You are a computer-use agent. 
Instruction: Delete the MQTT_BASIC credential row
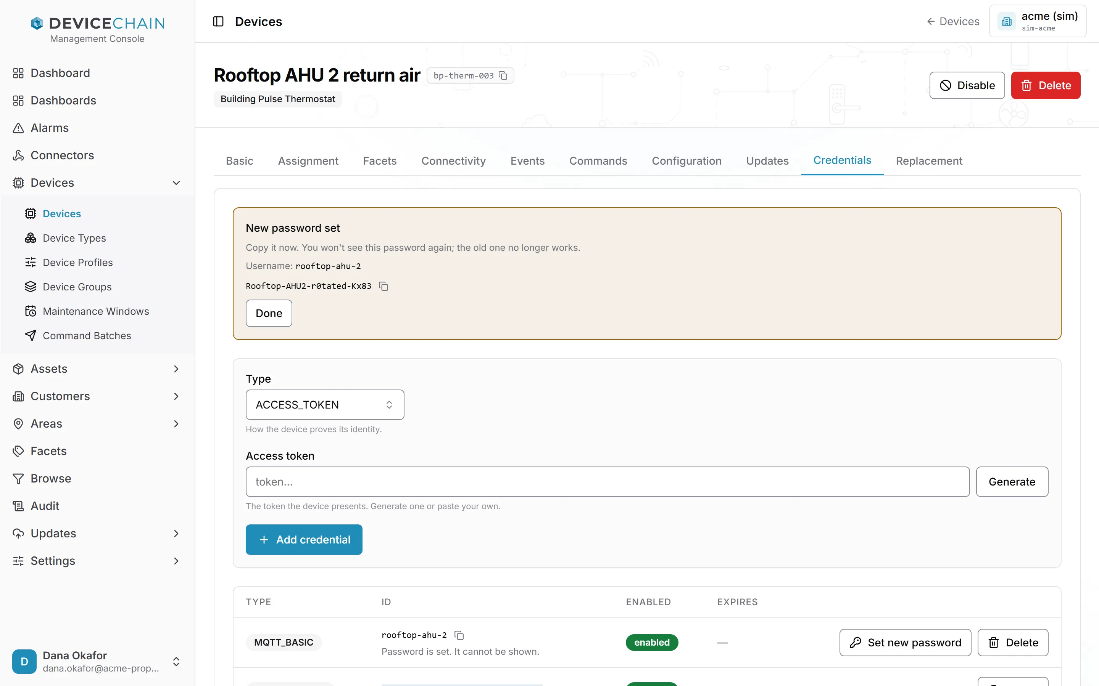click(x=1013, y=643)
